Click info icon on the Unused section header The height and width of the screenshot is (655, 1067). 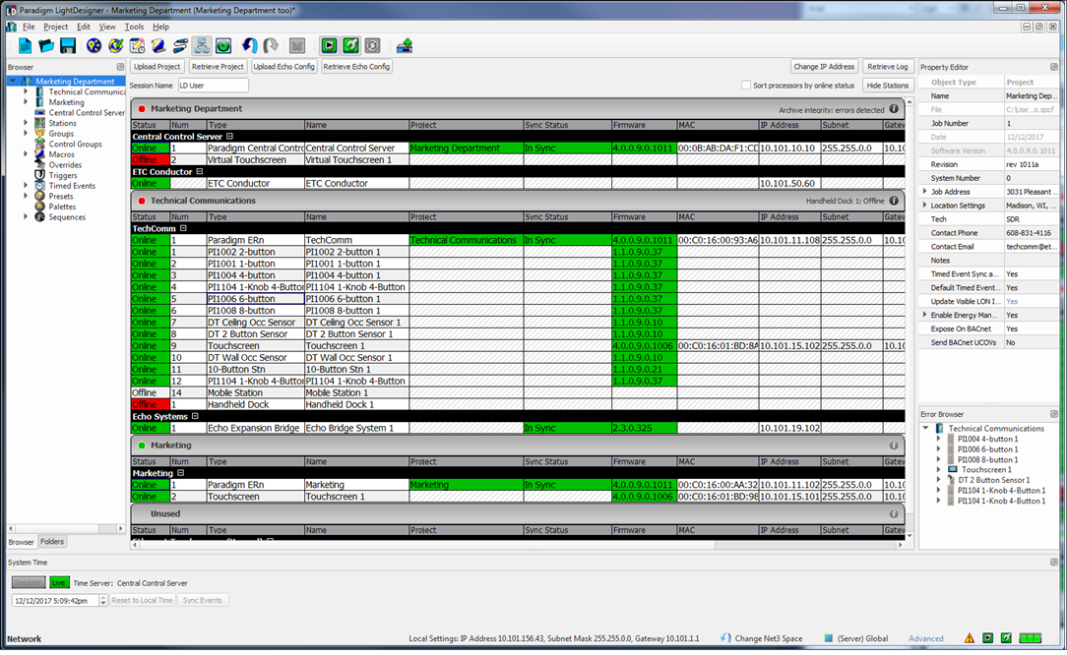point(894,513)
